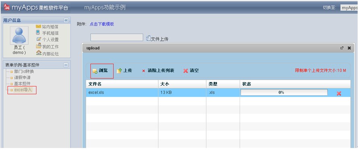
Task: Click the 个人设置 edit icon
Action: [x=39, y=39]
